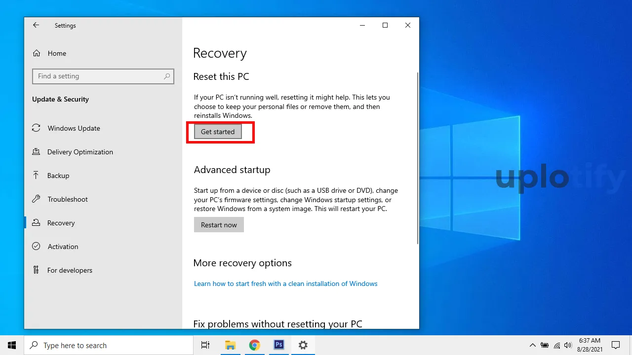
Task: Close the Settings window
Action: click(x=408, y=25)
